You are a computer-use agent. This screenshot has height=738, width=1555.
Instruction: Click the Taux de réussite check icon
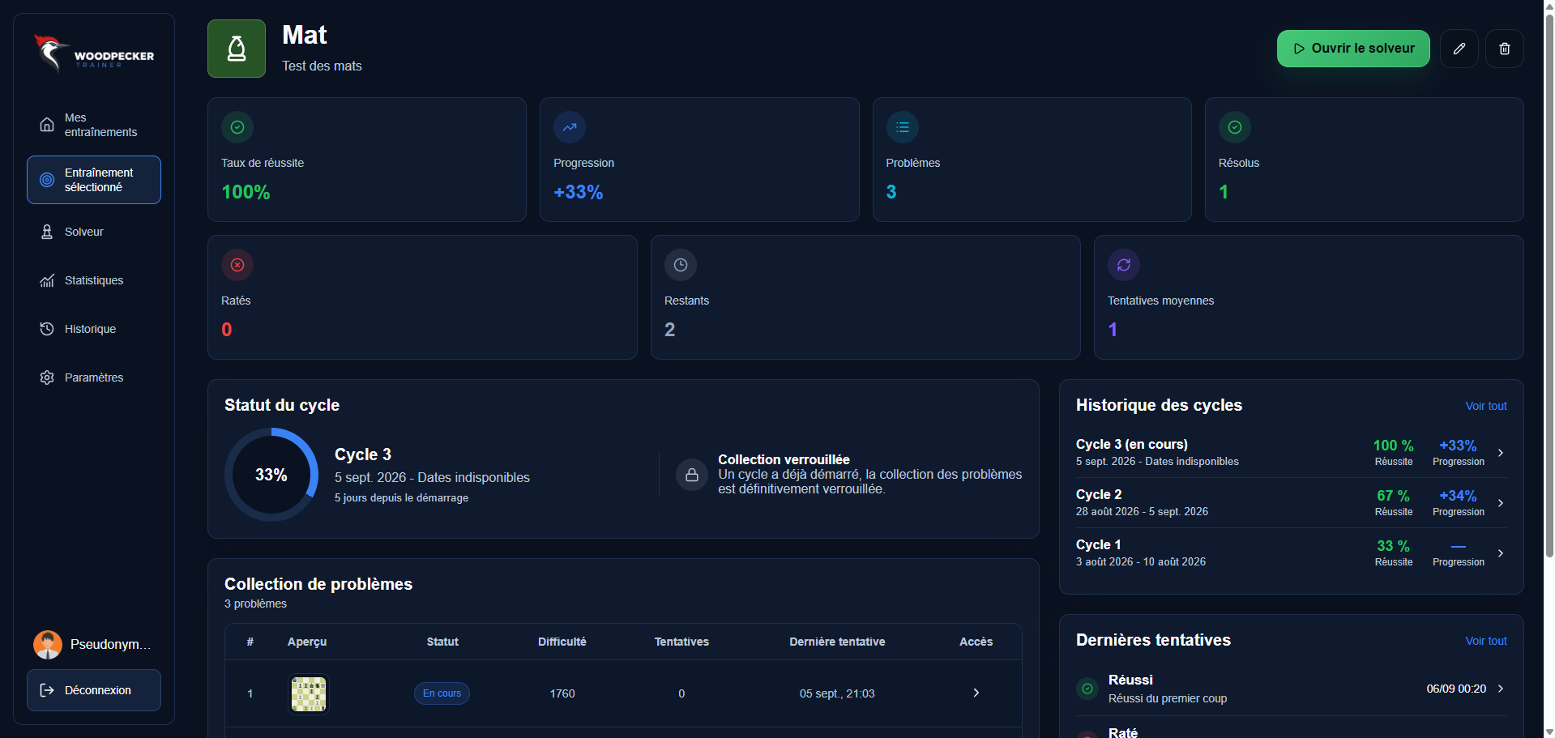237,127
